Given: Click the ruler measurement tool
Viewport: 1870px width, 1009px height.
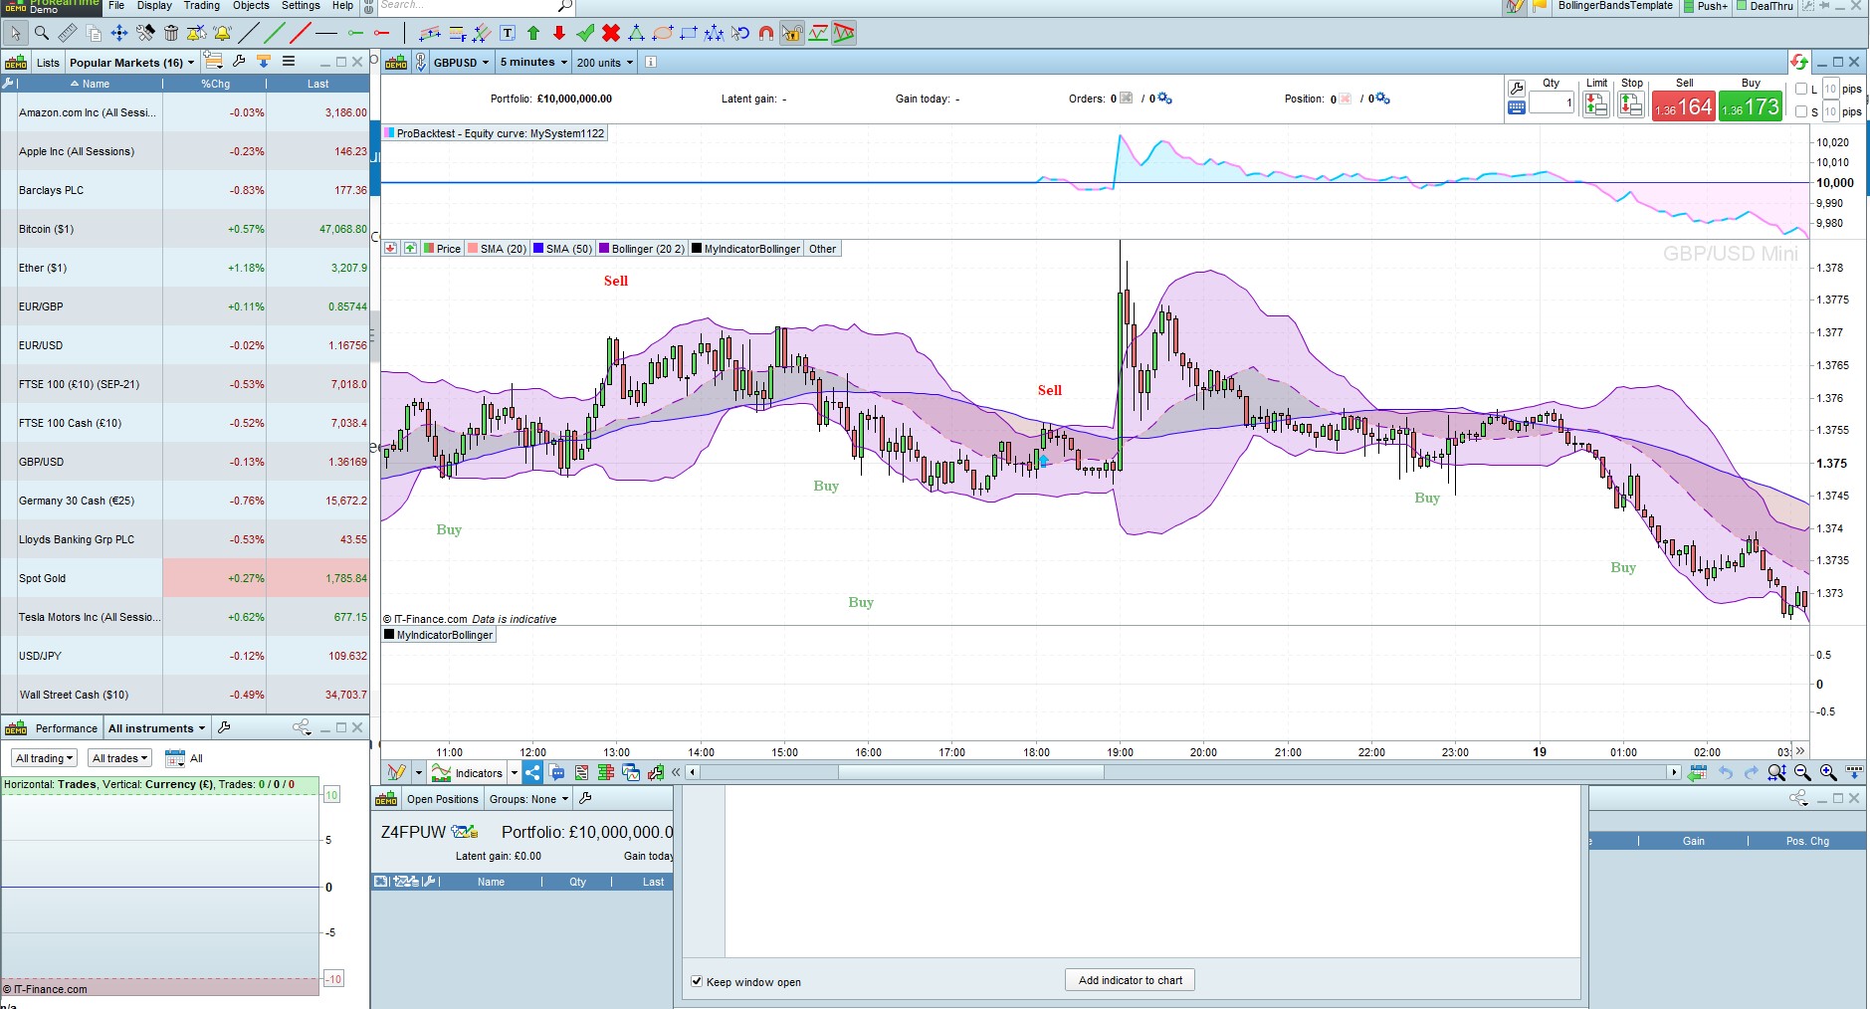Looking at the screenshot, I should point(68,33).
